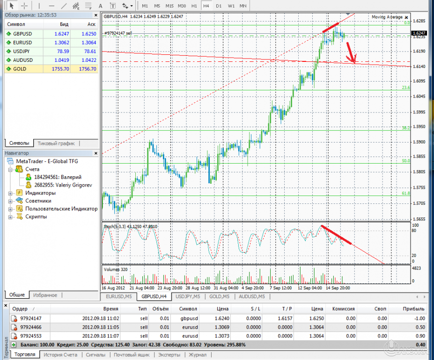Collapse the Счета tree node
The height and width of the screenshot is (360, 434).
10,169
